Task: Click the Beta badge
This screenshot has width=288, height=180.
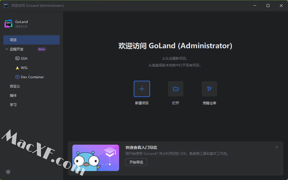Action: (x=41, y=49)
